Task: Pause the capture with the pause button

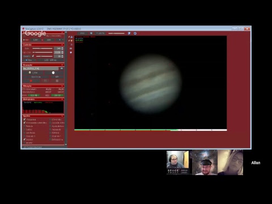Action: 45,81
